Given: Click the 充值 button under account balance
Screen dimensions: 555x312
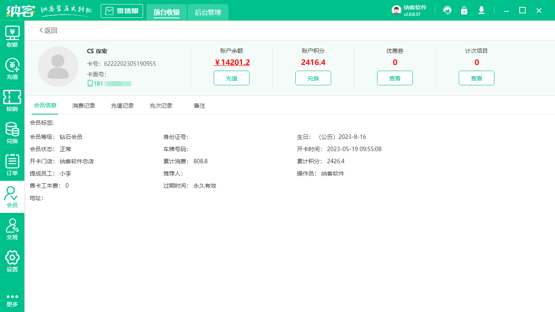Looking at the screenshot, I should [x=232, y=78].
